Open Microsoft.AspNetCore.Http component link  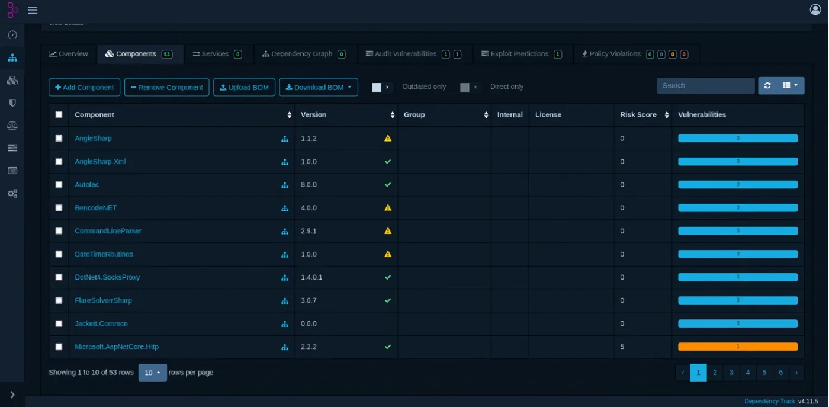pyautogui.click(x=117, y=347)
